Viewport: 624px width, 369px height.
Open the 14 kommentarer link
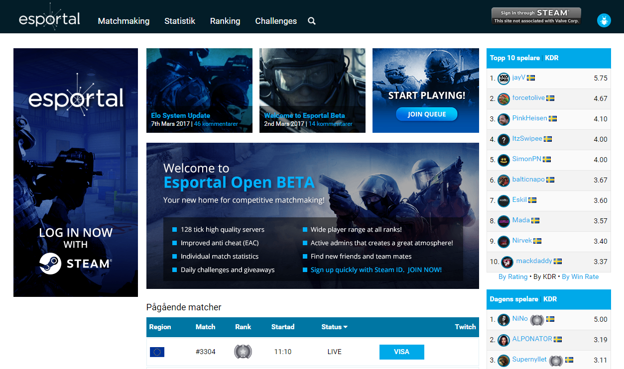tap(330, 124)
